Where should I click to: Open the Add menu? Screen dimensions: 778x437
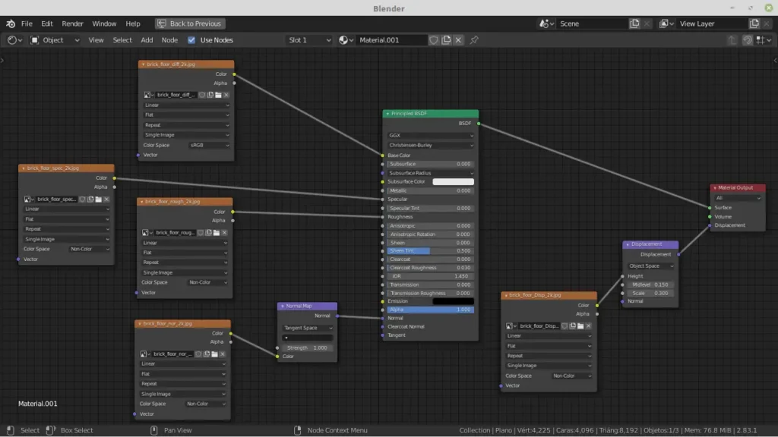point(147,40)
